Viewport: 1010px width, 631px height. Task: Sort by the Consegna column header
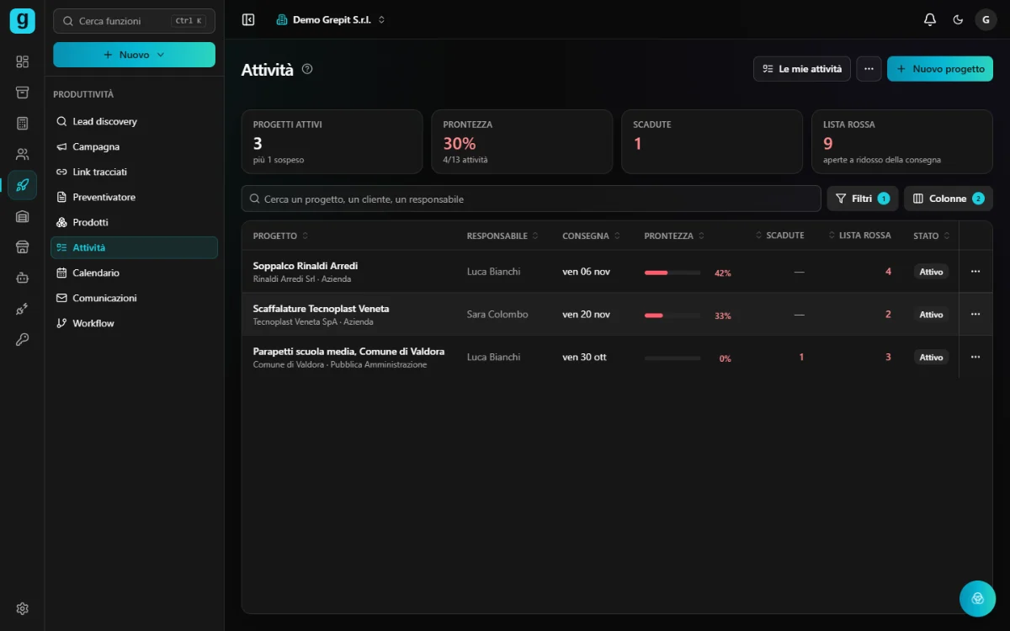point(591,236)
